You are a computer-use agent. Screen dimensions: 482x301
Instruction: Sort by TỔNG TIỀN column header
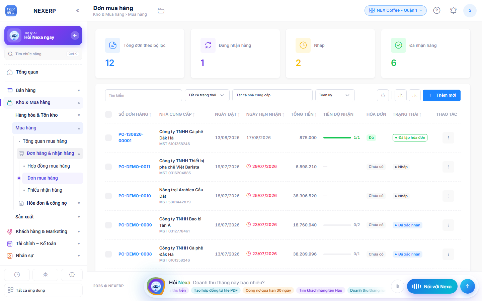304,114
